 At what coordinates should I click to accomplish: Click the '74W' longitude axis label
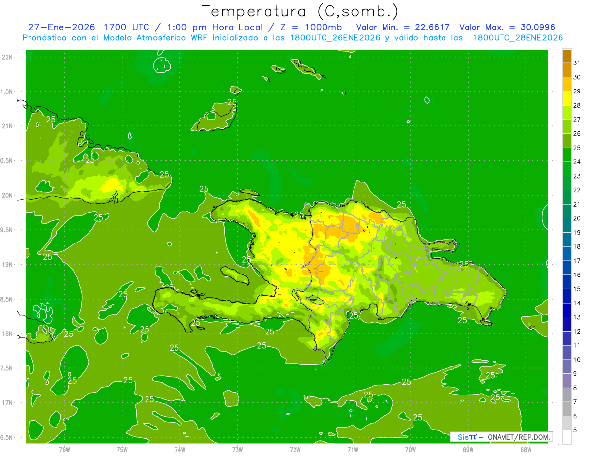point(180,449)
